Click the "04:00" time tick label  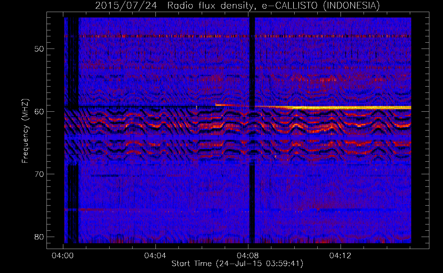63,256
